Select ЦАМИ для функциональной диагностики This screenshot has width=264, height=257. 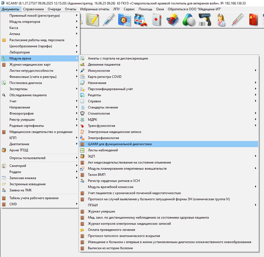coord(169,144)
